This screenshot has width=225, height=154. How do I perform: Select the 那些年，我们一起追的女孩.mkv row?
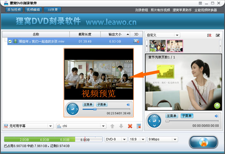(75, 41)
